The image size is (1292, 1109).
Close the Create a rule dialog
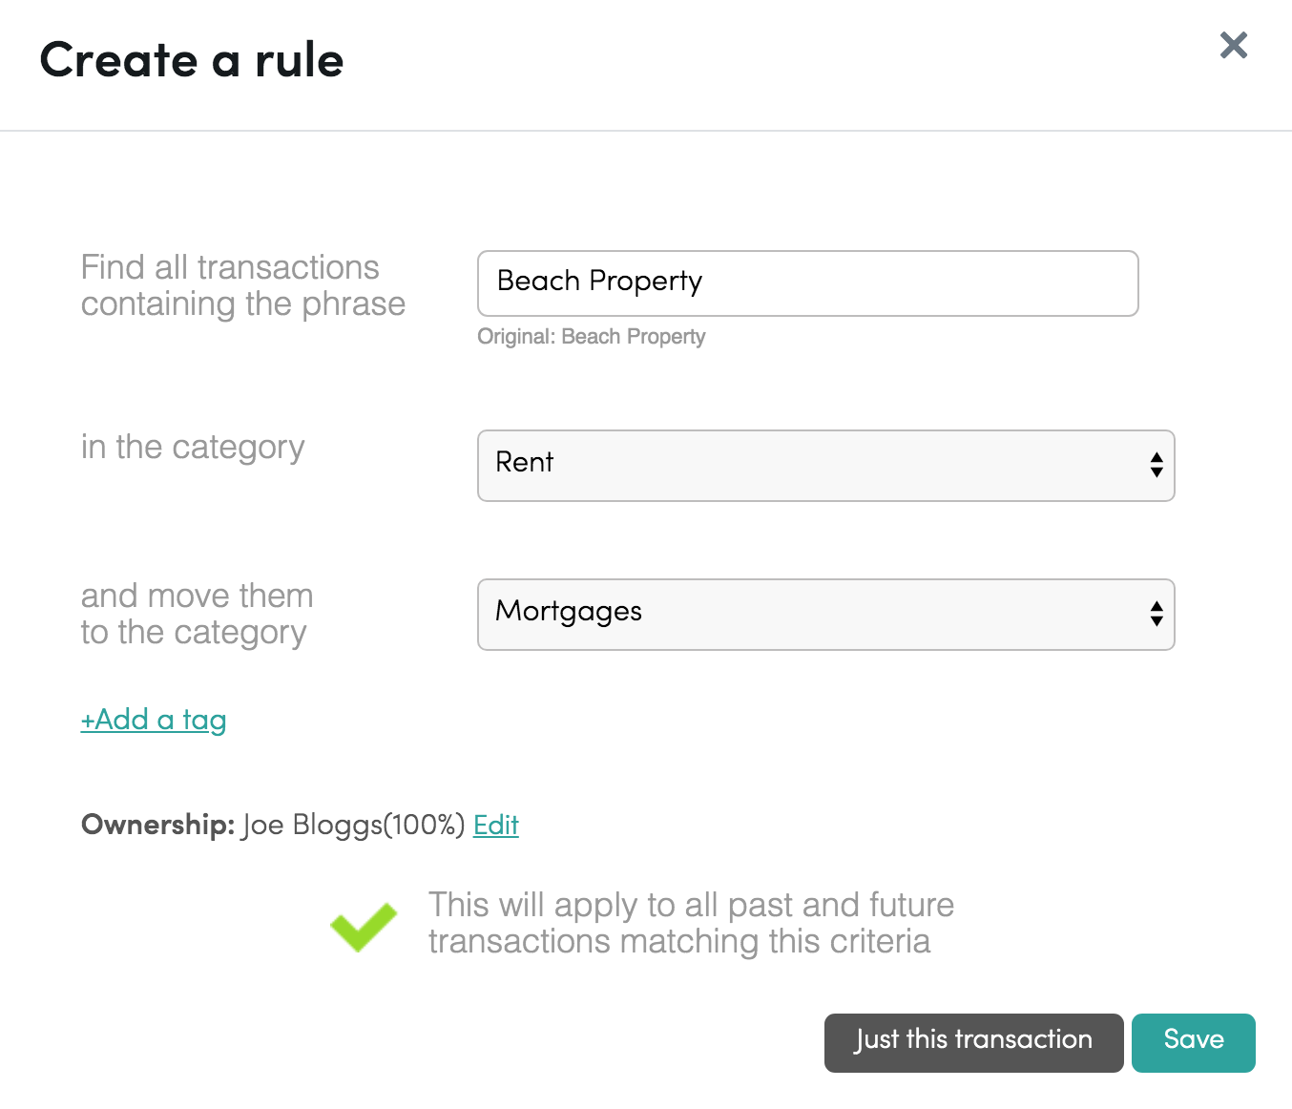[x=1234, y=45]
